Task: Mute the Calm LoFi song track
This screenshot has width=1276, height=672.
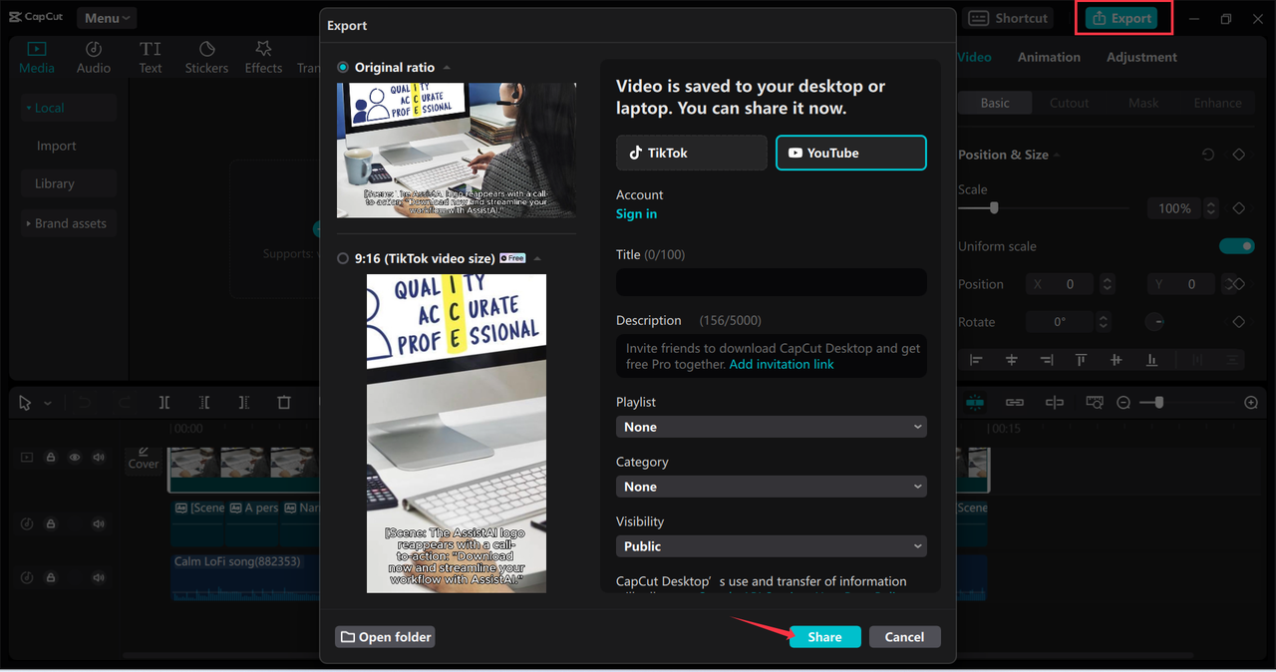Action: (x=99, y=577)
